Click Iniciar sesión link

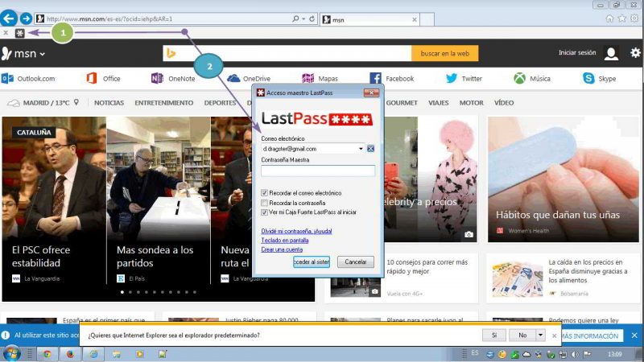(x=577, y=52)
